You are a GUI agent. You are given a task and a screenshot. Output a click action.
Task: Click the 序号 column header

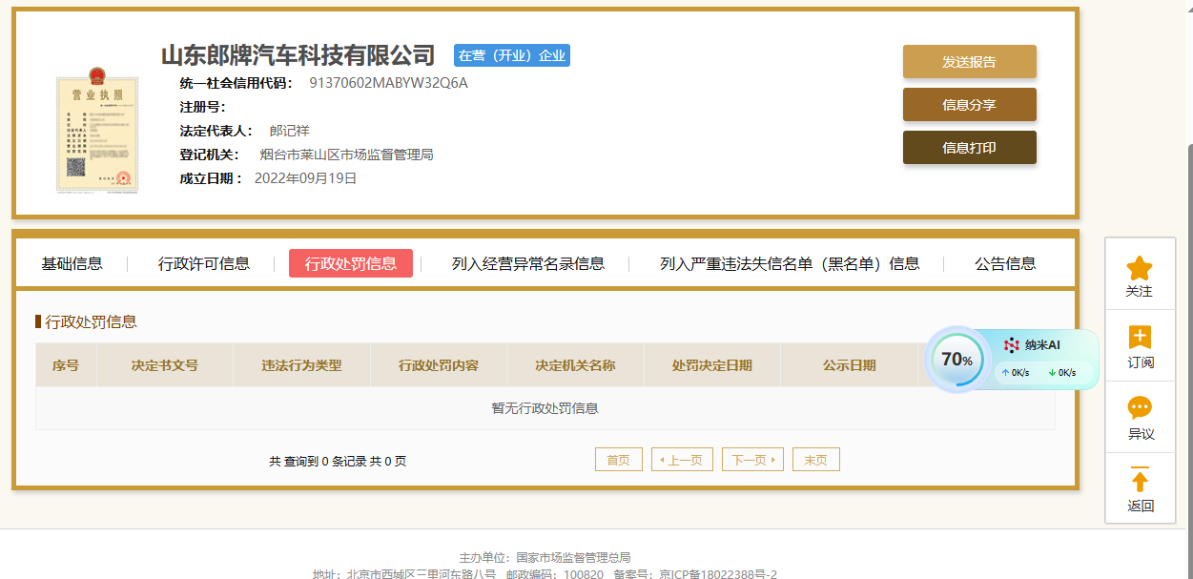[x=66, y=365]
